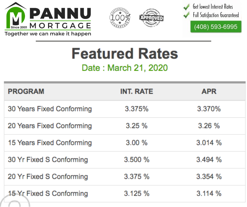Call the (408) 593-6995 green button

tap(216, 27)
